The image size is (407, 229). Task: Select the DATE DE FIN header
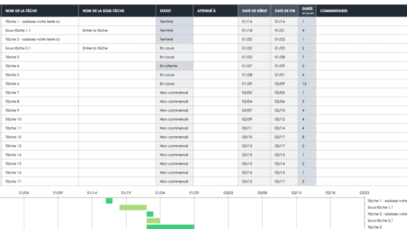click(x=285, y=11)
